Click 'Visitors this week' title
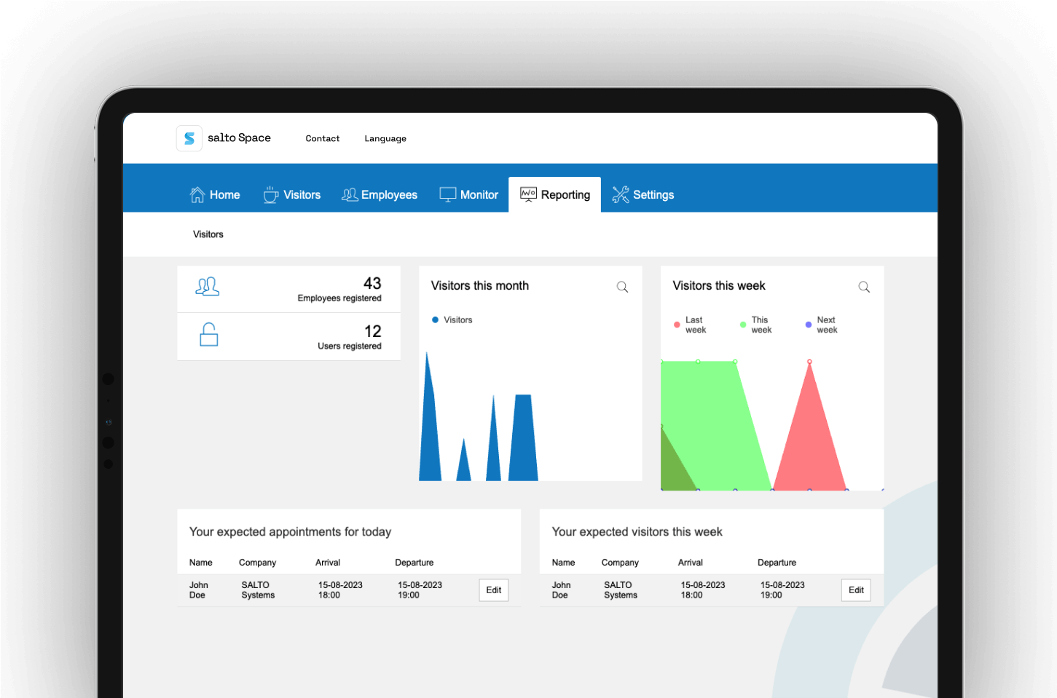 719,285
